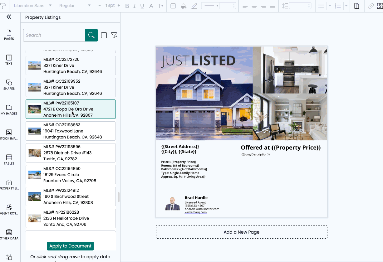Click the format painter icon

point(4,6)
